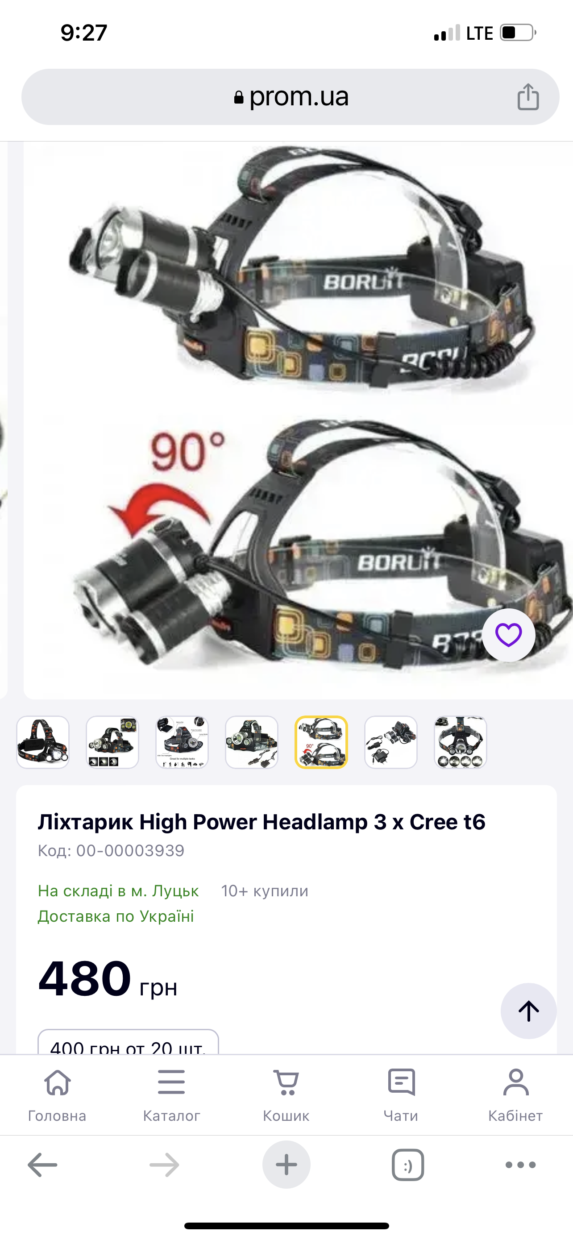Select the last thumbnail with four lamps

click(x=461, y=742)
